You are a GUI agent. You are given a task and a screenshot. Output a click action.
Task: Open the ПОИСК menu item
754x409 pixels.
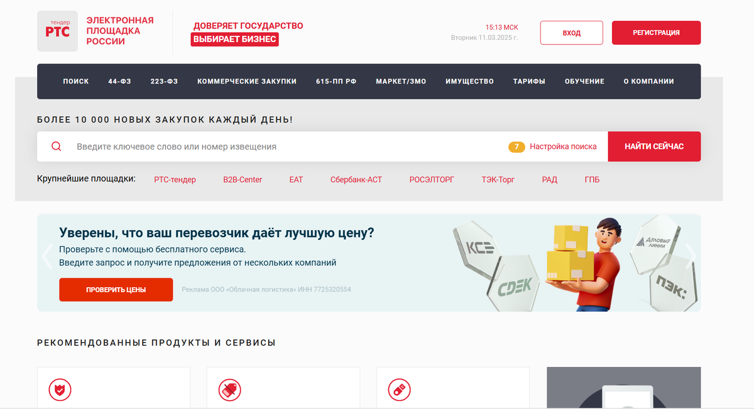pyautogui.click(x=76, y=81)
